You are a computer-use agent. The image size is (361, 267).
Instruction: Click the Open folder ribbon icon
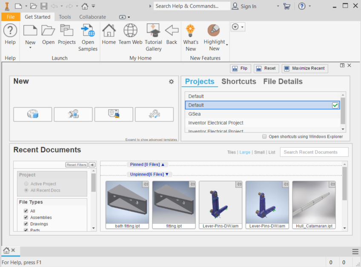(x=48, y=30)
